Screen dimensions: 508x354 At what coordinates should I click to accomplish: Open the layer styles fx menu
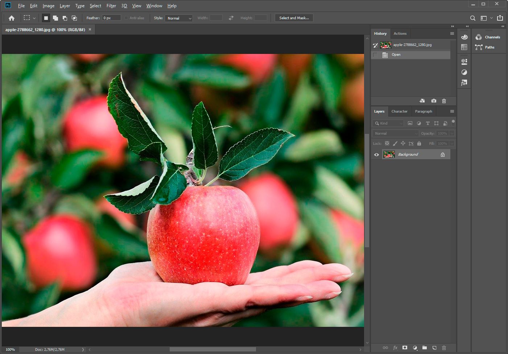pyautogui.click(x=395, y=347)
